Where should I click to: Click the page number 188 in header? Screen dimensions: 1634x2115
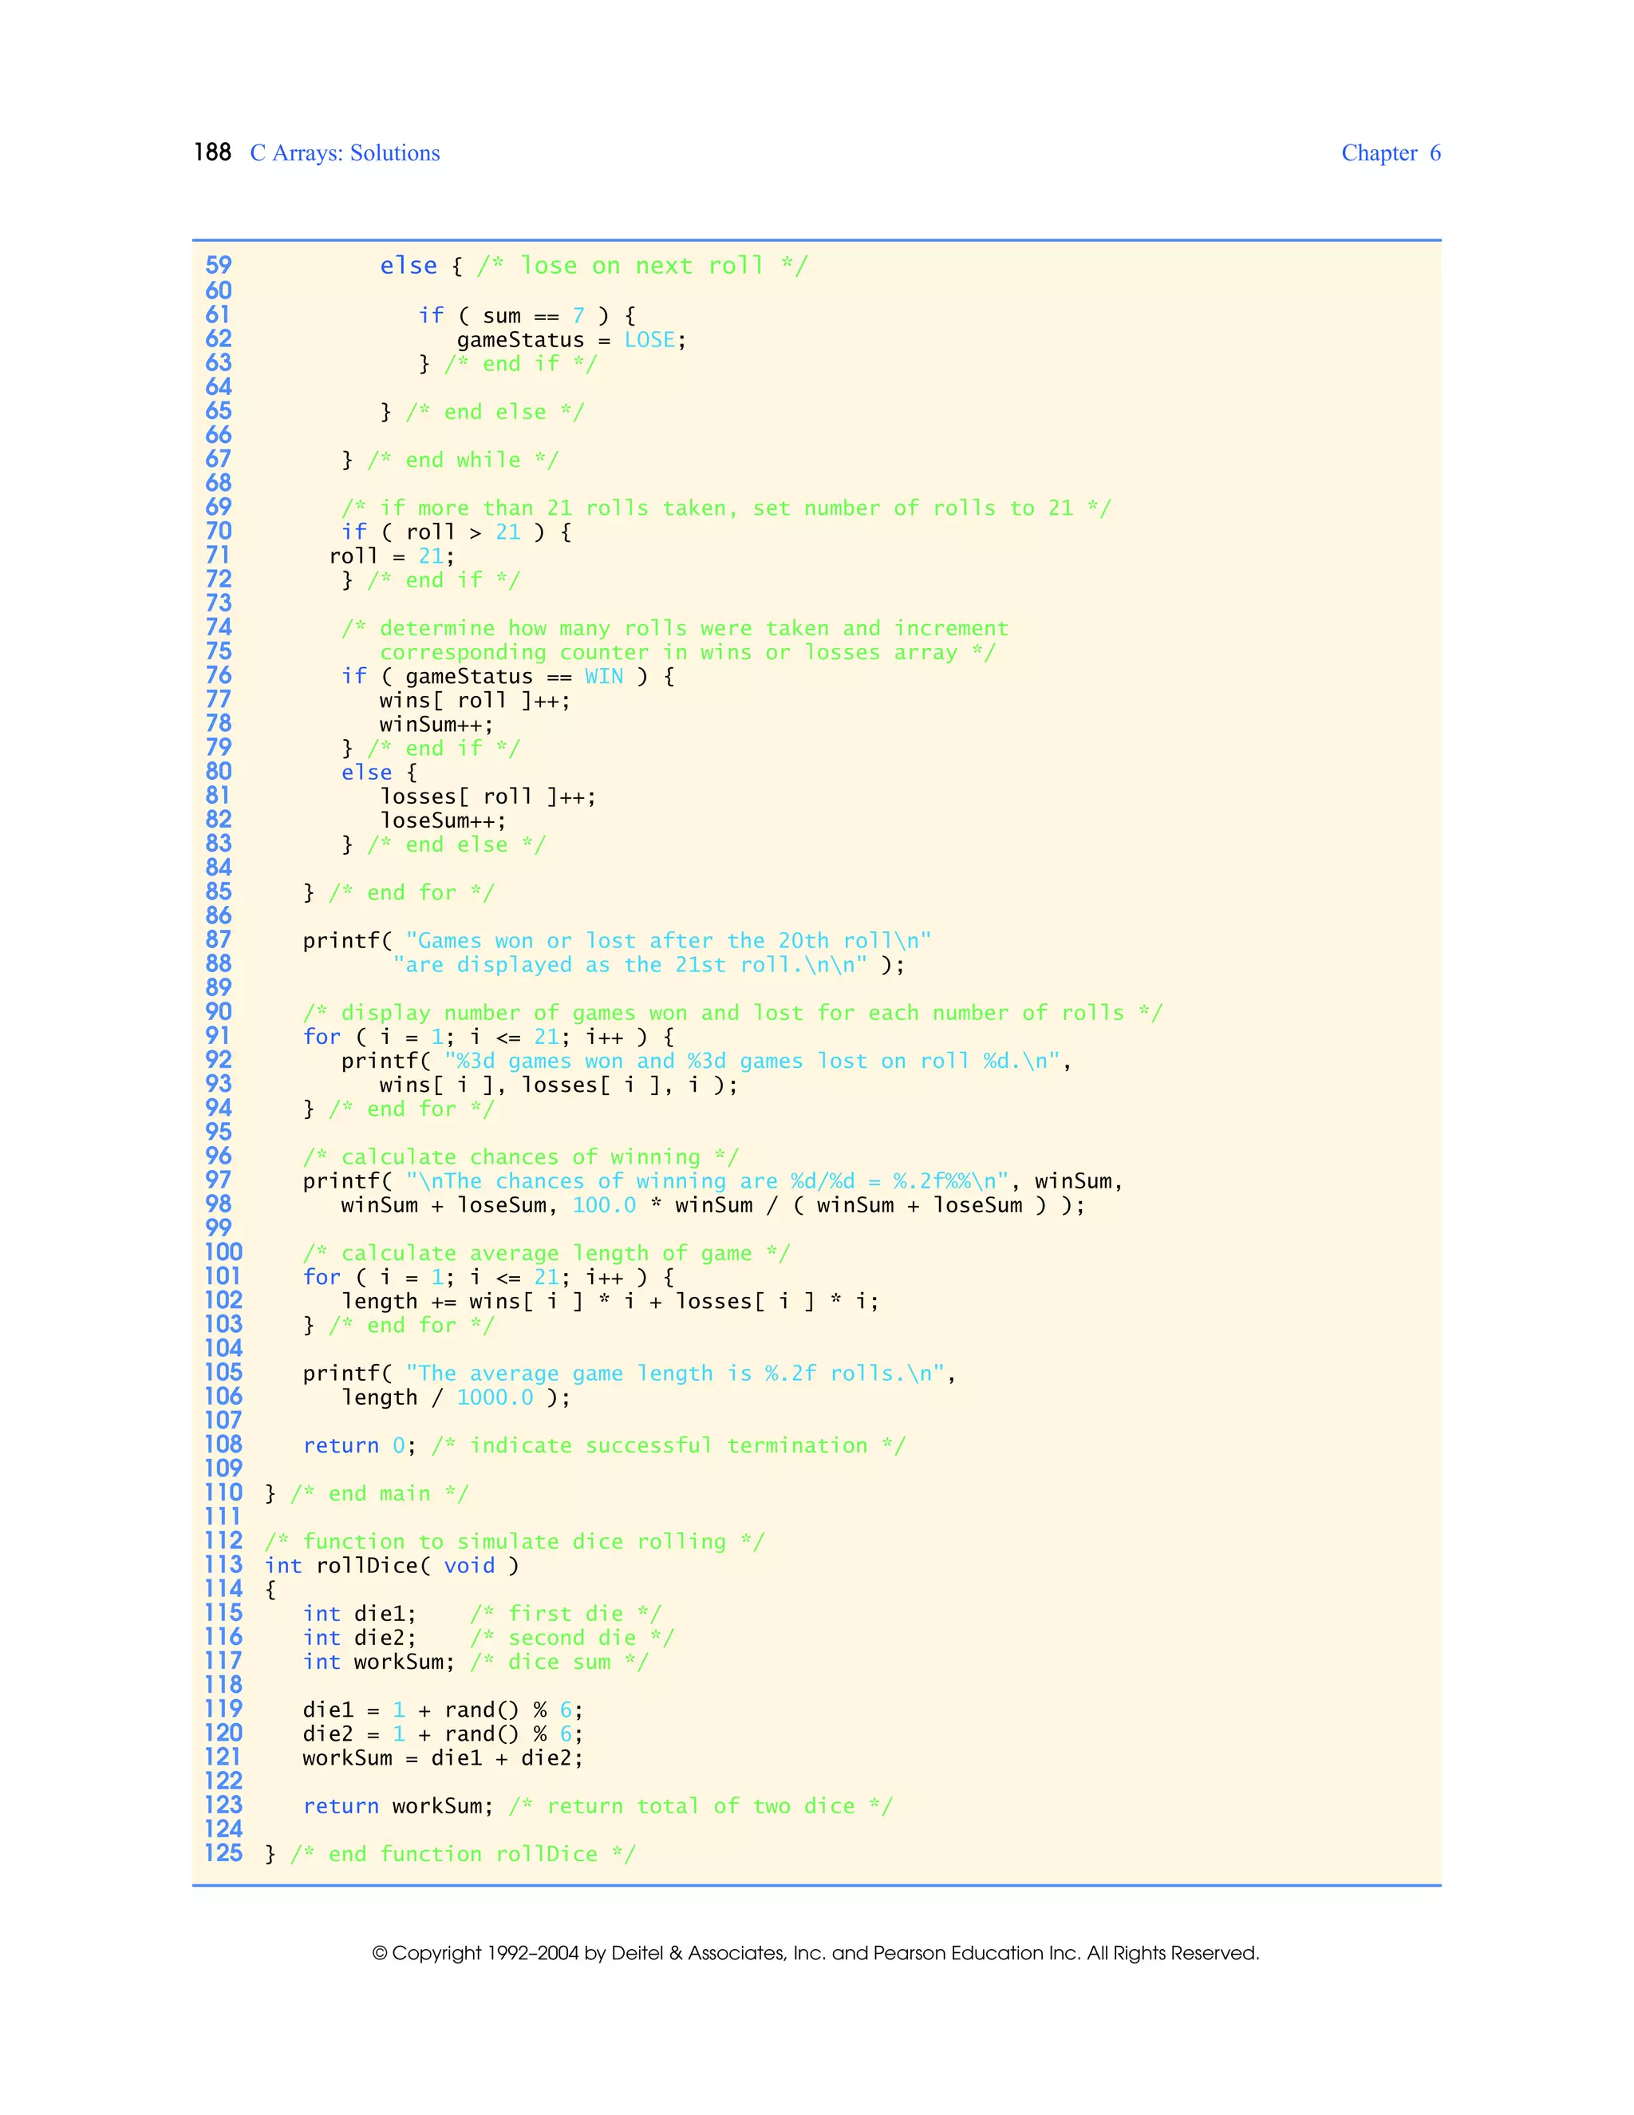(212, 153)
